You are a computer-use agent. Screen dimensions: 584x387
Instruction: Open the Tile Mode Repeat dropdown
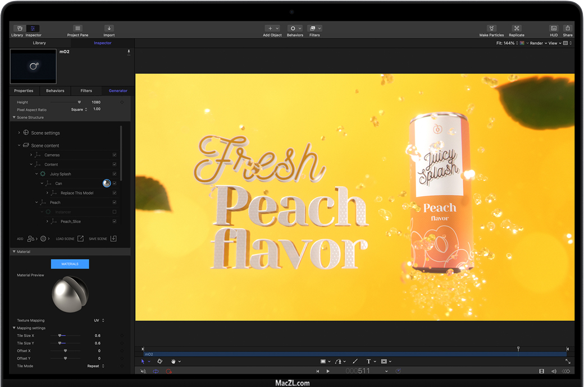click(x=96, y=366)
